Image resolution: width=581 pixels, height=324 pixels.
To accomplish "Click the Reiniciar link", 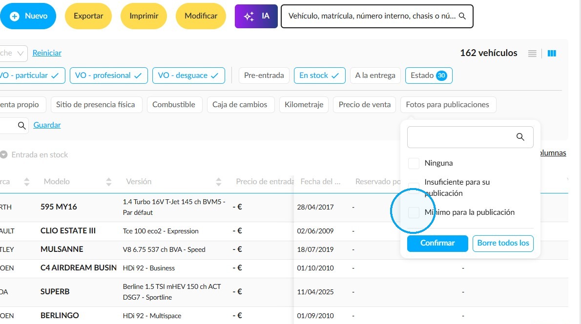I will pos(47,53).
